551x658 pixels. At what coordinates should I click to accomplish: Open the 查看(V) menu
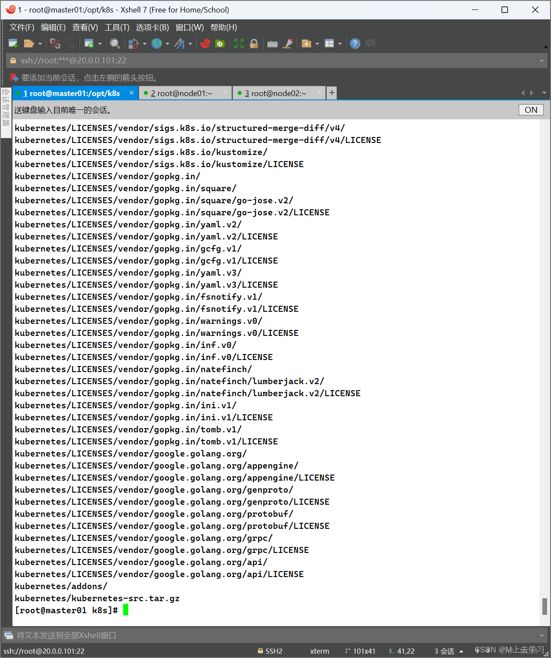coord(85,28)
